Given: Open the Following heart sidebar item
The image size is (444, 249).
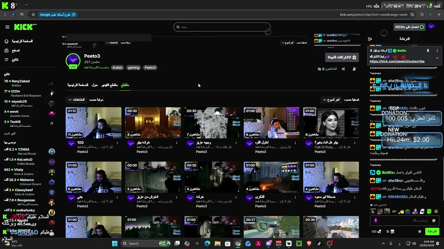Looking at the screenshot, I should [11, 59].
